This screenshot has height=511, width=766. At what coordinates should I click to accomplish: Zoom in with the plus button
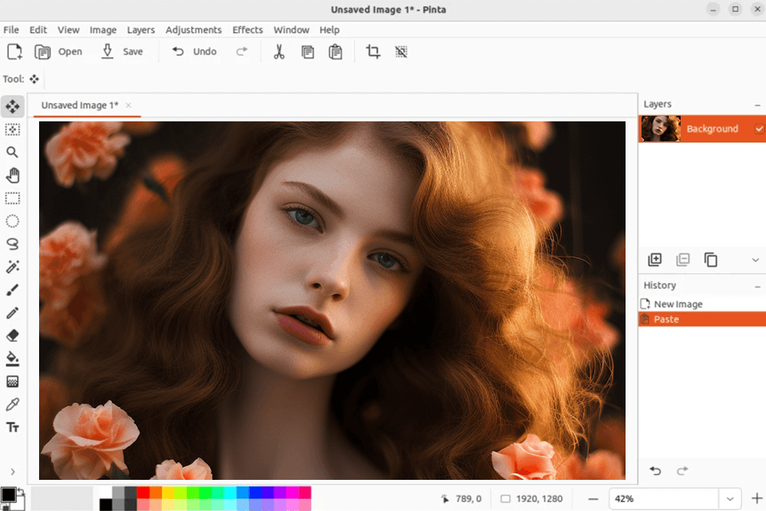[x=756, y=498]
